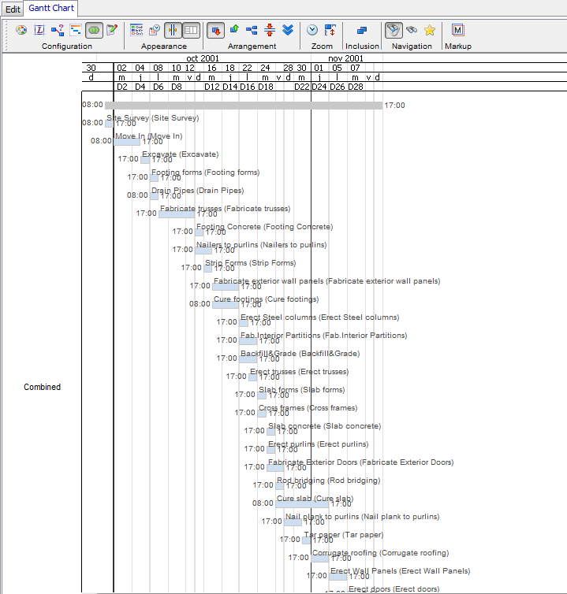The width and height of the screenshot is (567, 594).
Task: Click the color palette configuration icon
Action: click(21, 30)
